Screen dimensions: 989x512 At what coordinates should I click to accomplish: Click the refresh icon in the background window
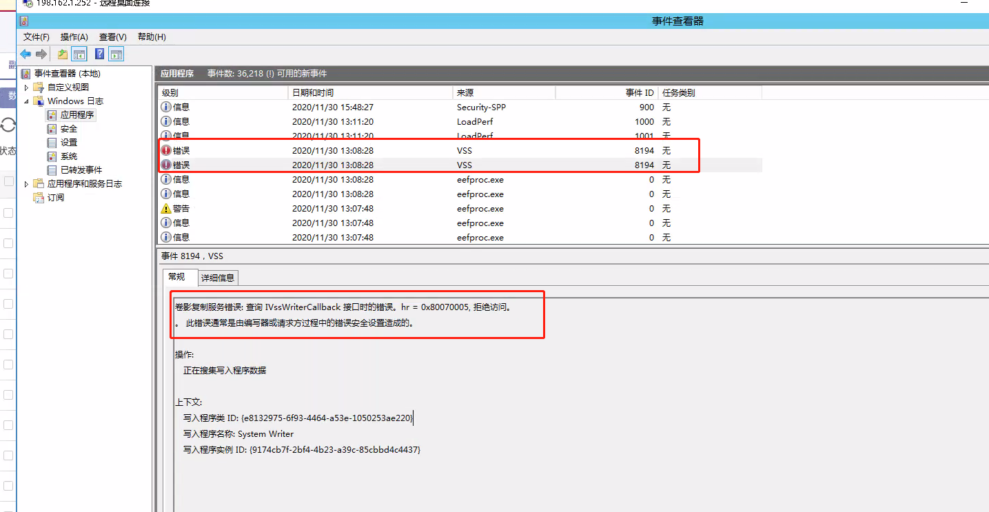[8, 125]
